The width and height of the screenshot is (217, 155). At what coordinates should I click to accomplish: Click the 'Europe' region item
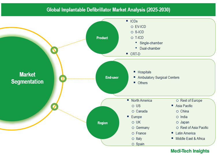(136, 117)
